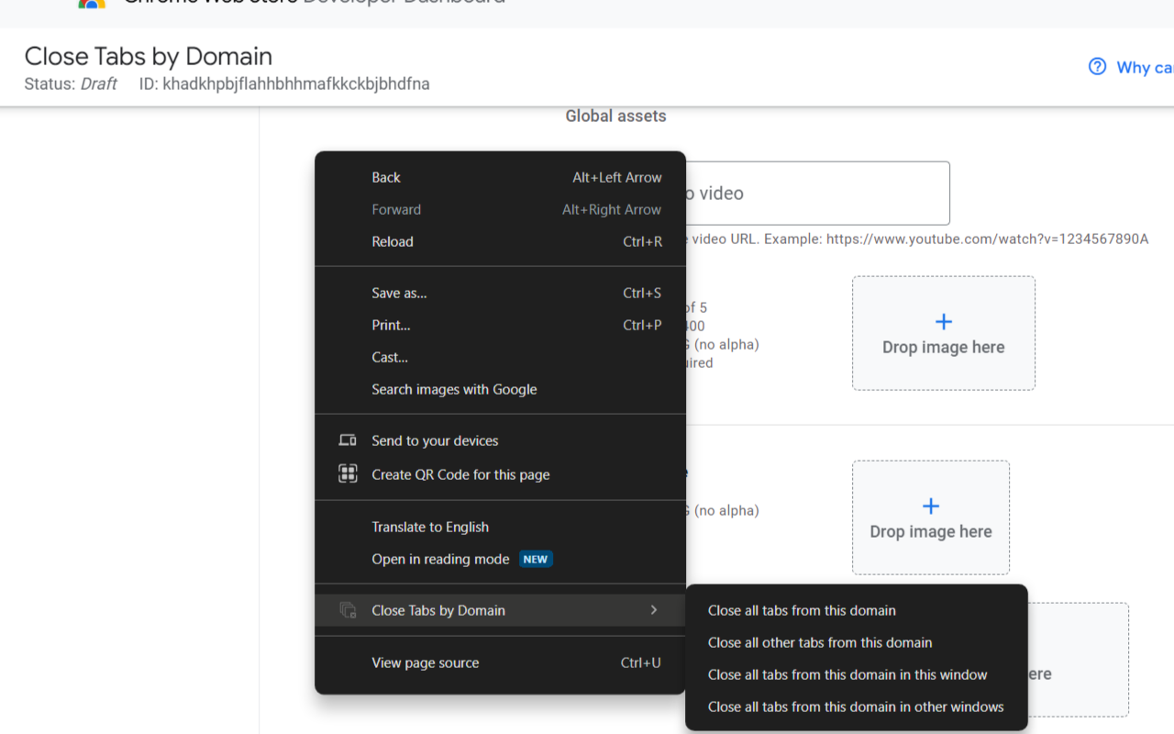Select Create QR Code for this page
Viewport: 1174px width, 734px height.
click(500, 474)
